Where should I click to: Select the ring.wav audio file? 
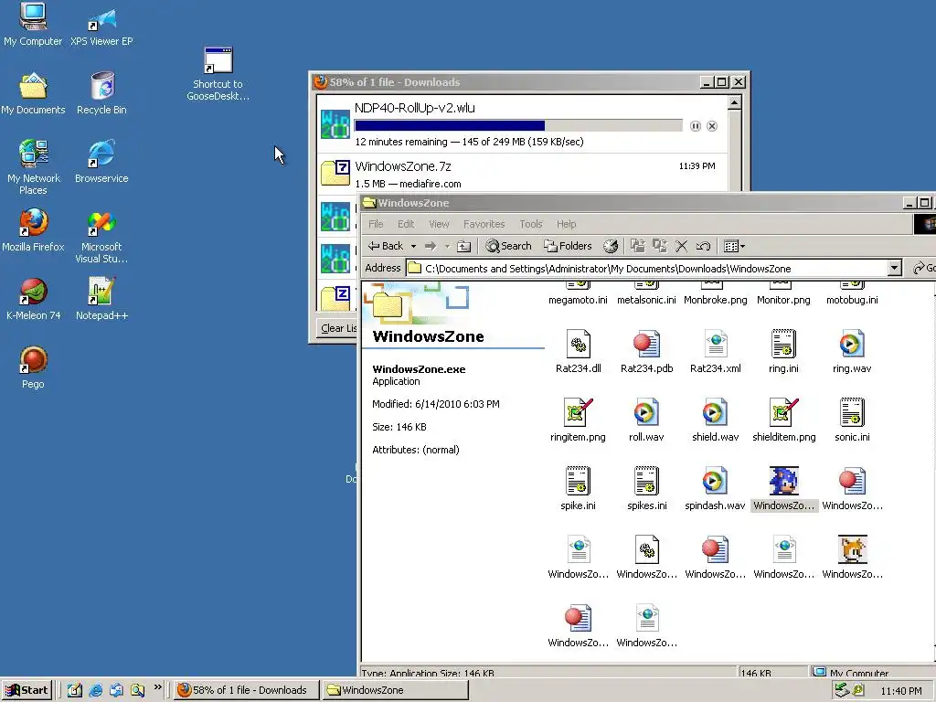point(852,352)
